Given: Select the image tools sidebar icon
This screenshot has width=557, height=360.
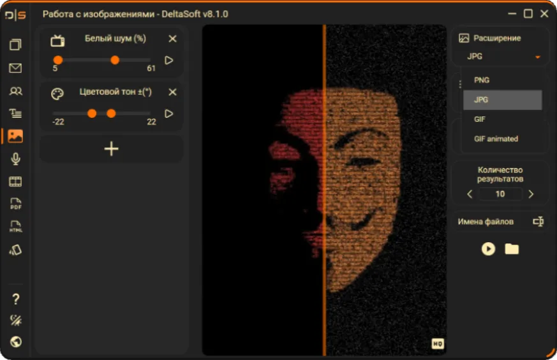Looking at the screenshot, I should 15,136.
